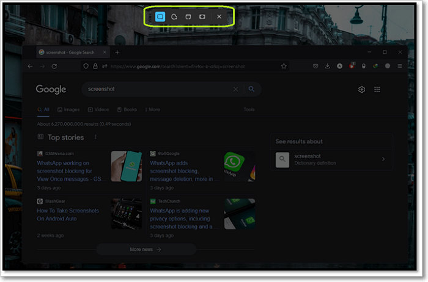Open the Google apps grid
Image resolution: width=428 pixels, height=282 pixels.
[377, 90]
